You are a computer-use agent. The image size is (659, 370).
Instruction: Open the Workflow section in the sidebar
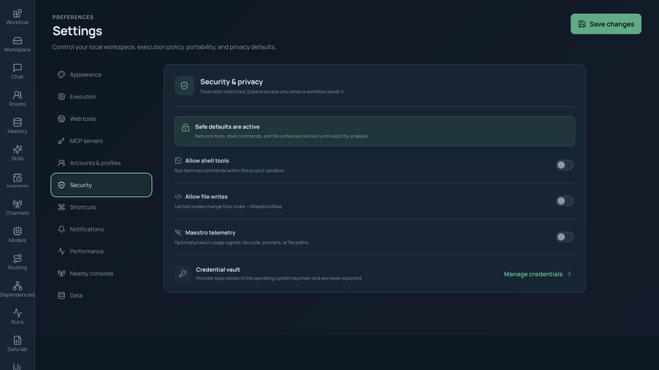tap(17, 17)
